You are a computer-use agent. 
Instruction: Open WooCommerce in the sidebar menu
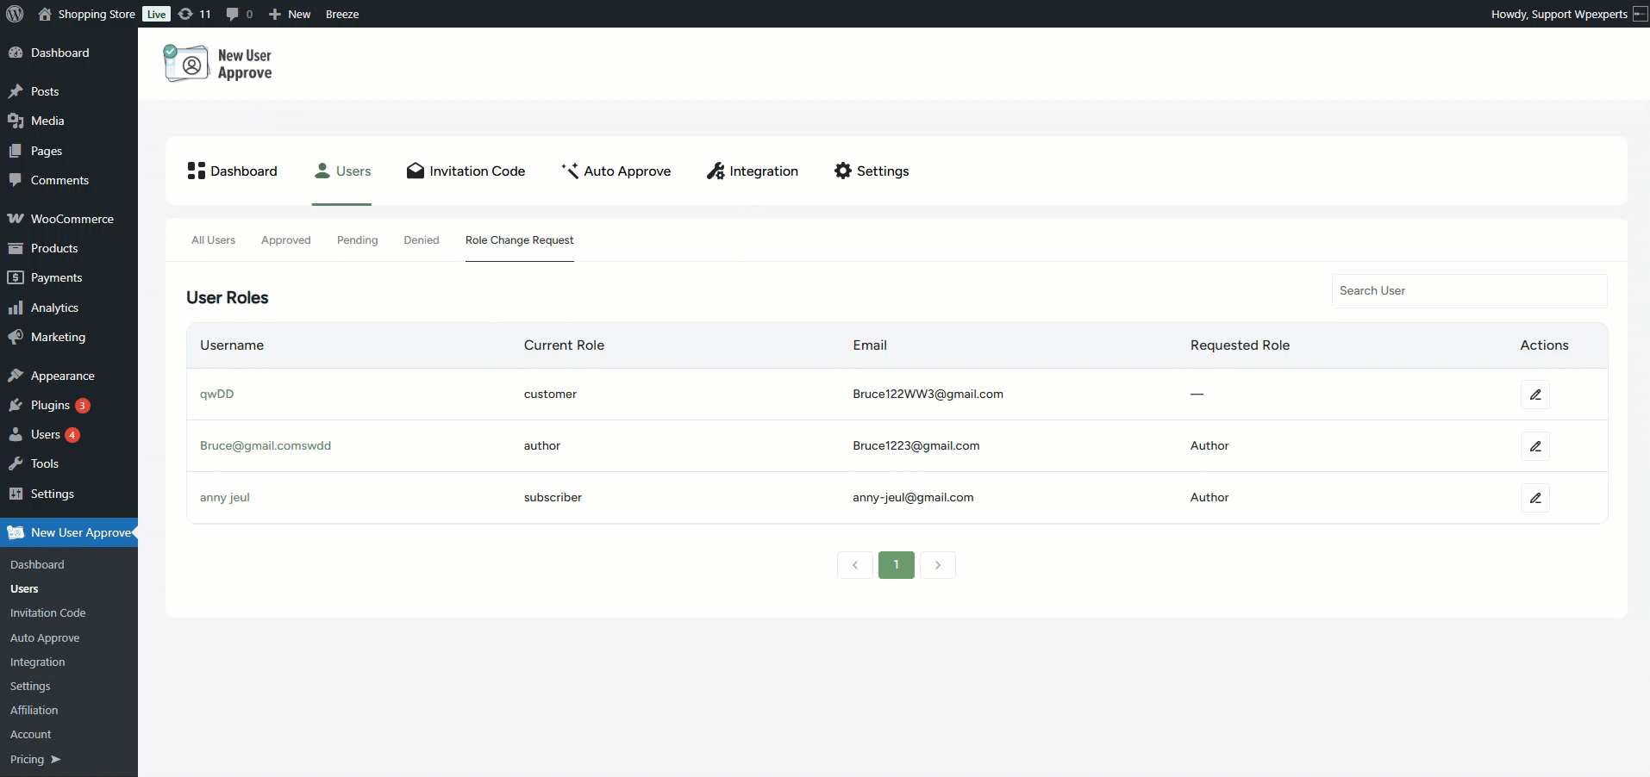[x=72, y=219]
